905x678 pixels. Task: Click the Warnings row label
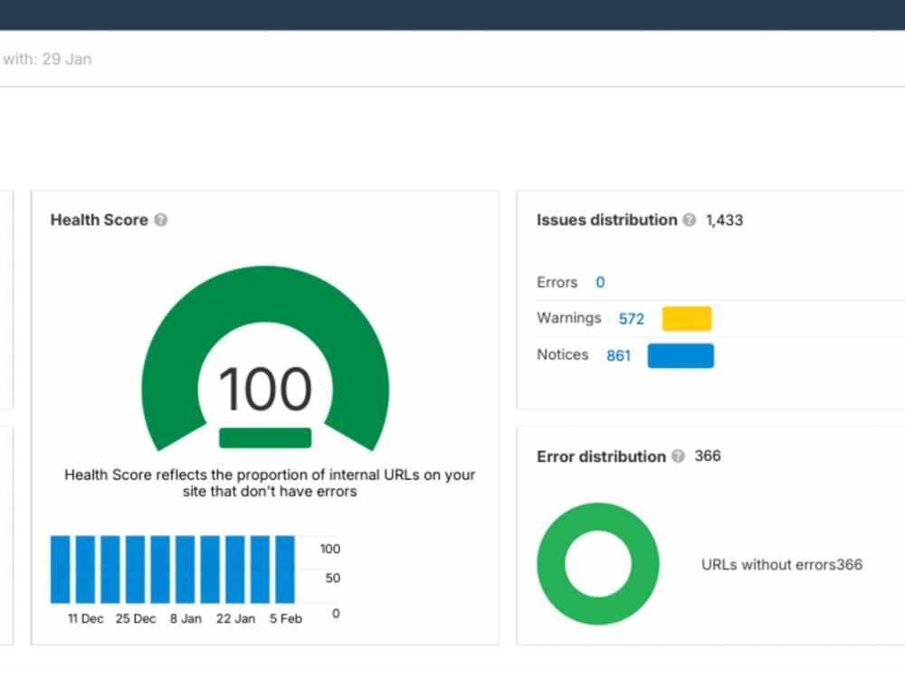coord(568,317)
